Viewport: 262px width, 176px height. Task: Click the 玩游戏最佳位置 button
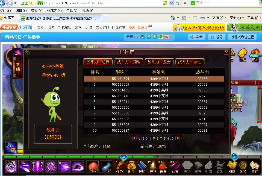(242, 37)
